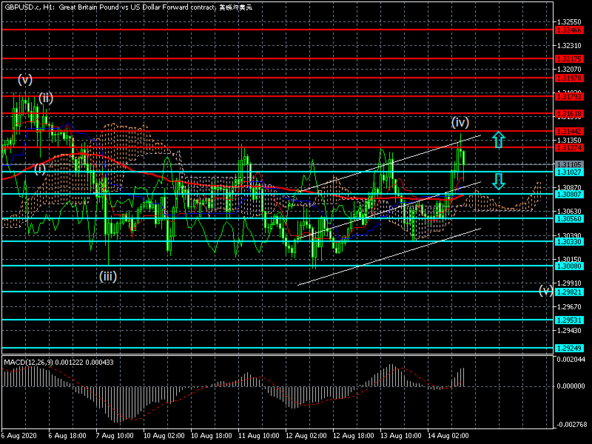Select the (iii) wave label
Image resolution: width=592 pixels, height=444 pixels.
pos(108,276)
